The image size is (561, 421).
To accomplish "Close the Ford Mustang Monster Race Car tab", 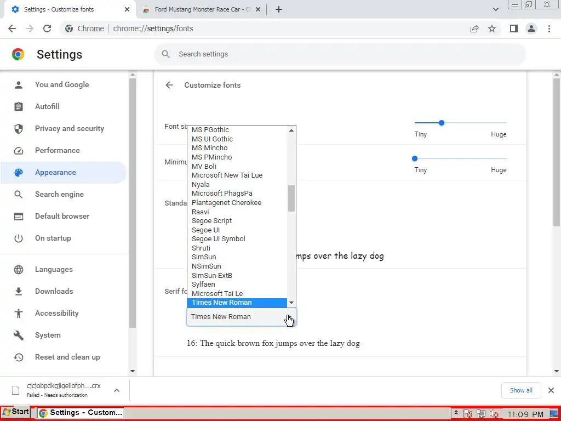I will click(x=258, y=10).
